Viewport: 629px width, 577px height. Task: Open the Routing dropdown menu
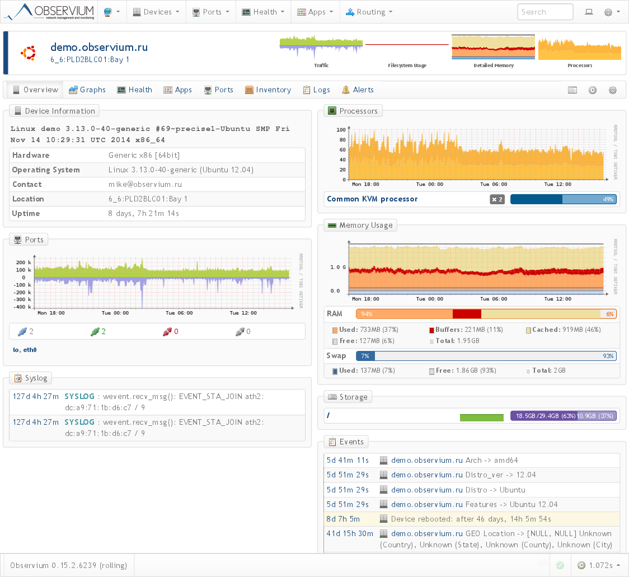coord(369,12)
